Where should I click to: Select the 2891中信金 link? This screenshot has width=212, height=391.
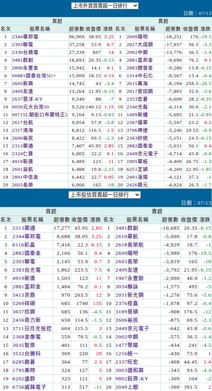tap(25, 177)
